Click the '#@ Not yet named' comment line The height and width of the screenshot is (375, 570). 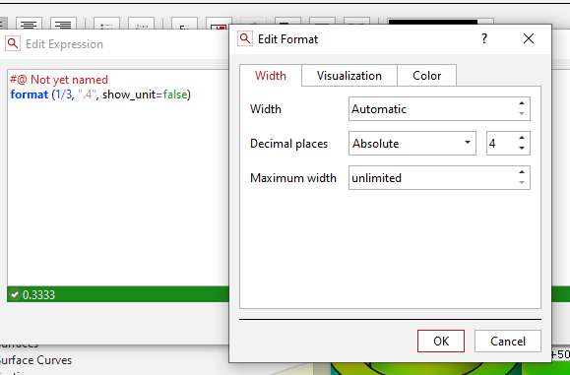[x=59, y=79]
